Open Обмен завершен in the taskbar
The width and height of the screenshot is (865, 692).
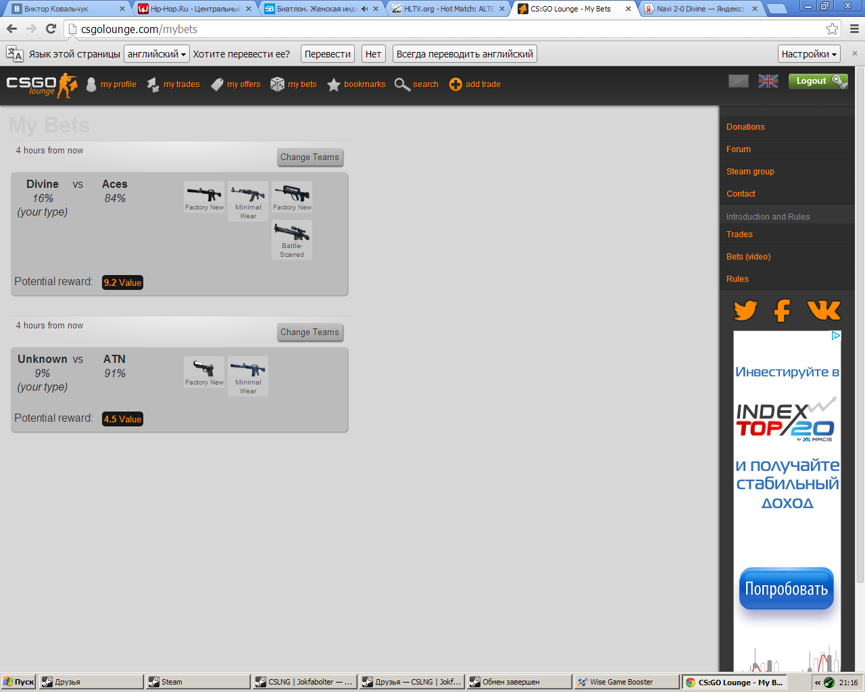pos(519,682)
